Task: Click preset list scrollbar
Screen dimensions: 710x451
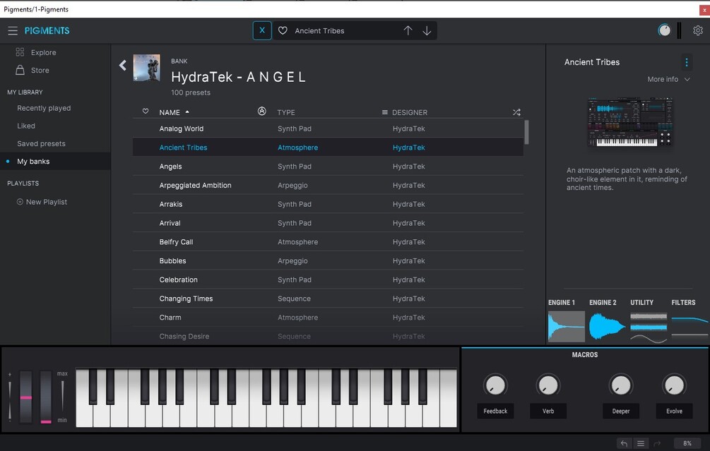Action: (526, 132)
